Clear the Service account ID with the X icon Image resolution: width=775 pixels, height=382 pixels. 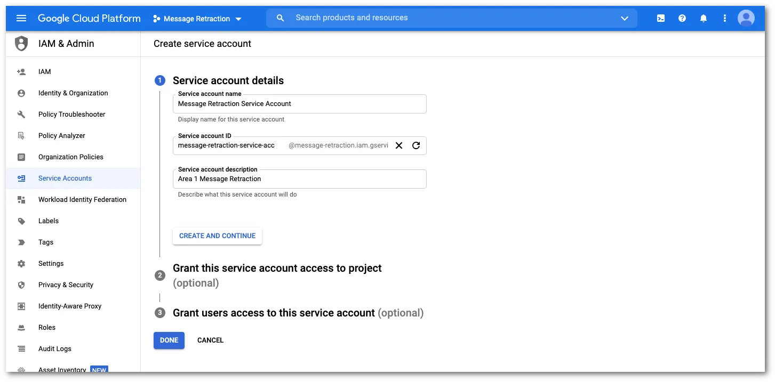click(x=399, y=145)
